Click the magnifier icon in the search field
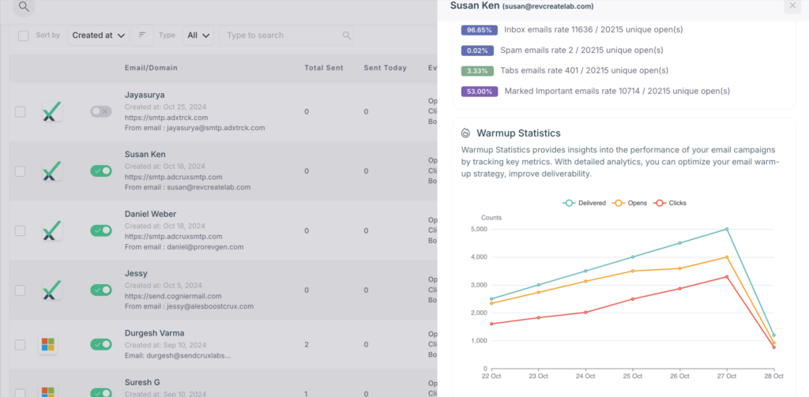The image size is (809, 397). click(347, 36)
